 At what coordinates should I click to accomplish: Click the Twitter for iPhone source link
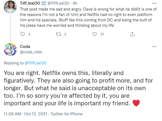click(67, 114)
